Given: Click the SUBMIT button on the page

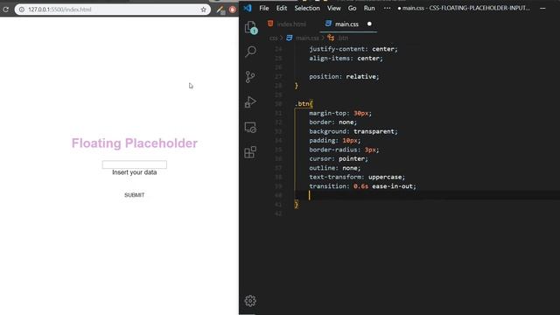Looking at the screenshot, I should pos(134,195).
